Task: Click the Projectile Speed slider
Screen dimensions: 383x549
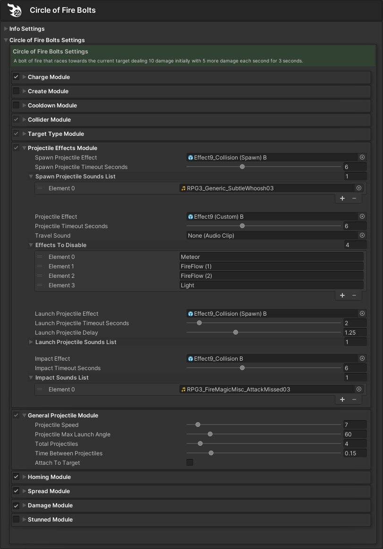Action: tap(263, 425)
